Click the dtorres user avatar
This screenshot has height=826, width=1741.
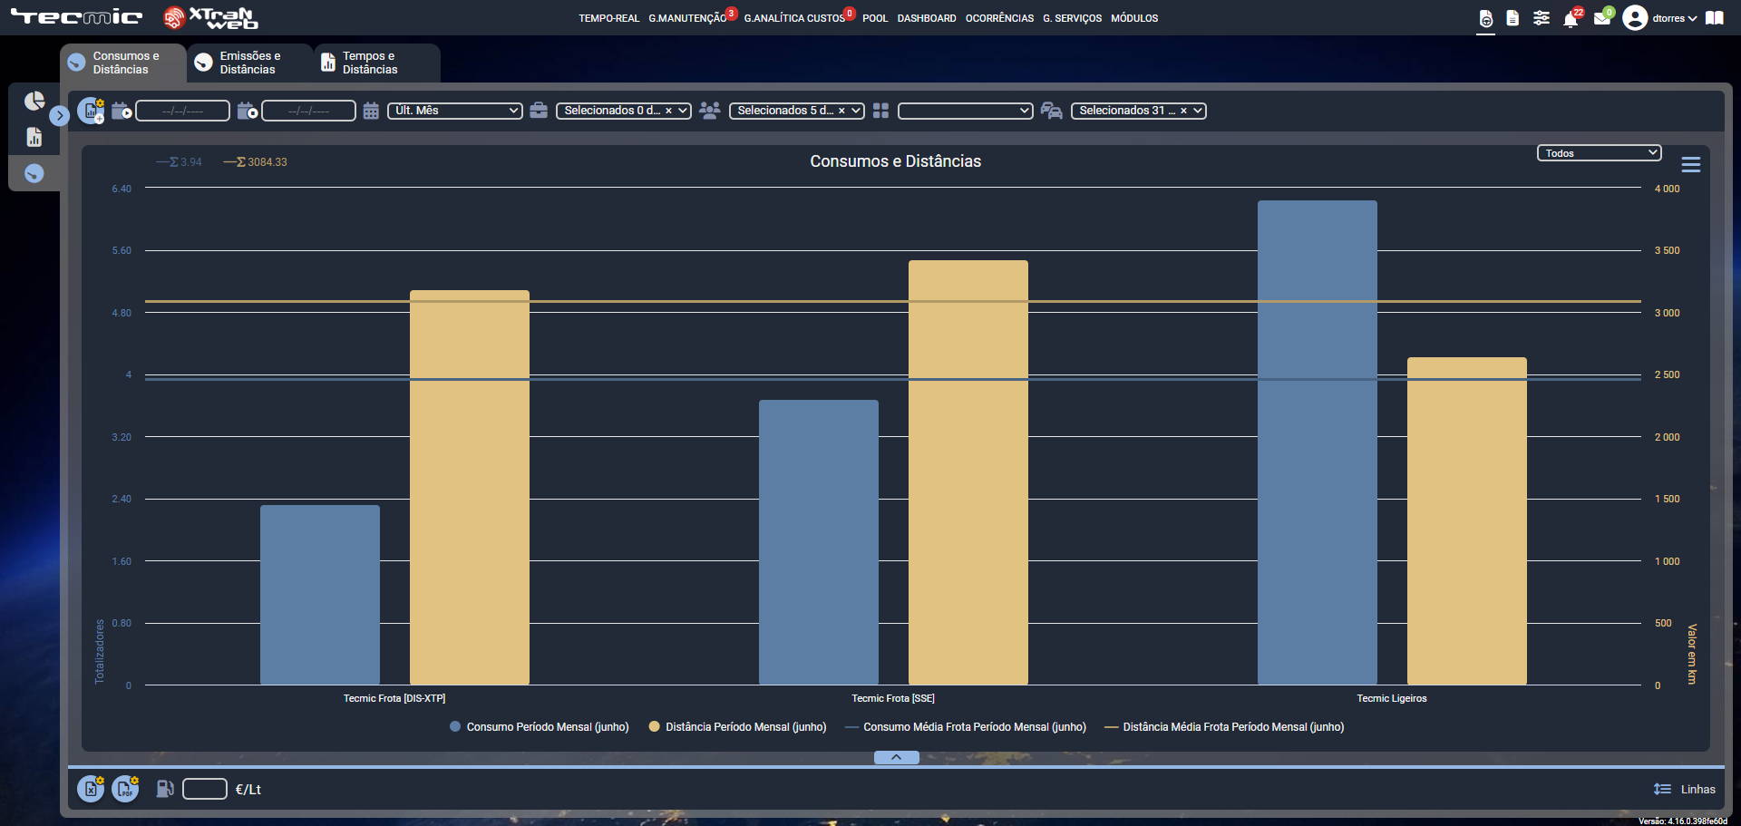[1635, 18]
